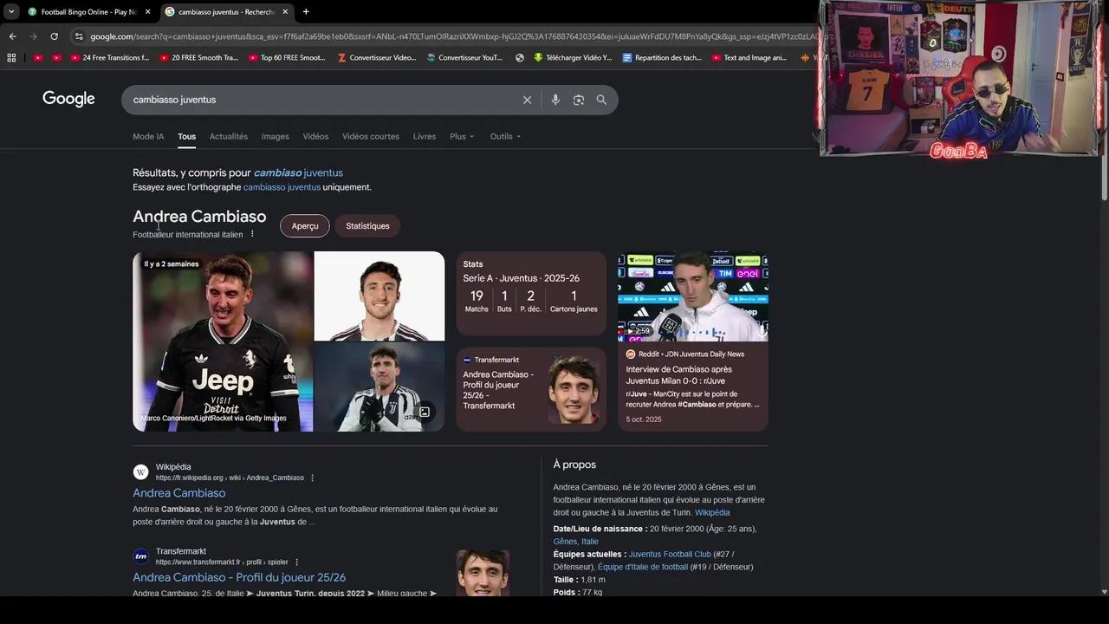Viewport: 1109px width, 624px height.
Task: Open the 'Repartition des tach...' bookmark
Action: tap(662, 58)
